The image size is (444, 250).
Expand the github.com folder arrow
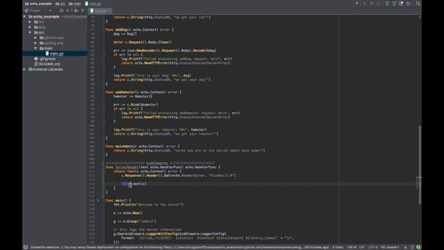point(35,37)
